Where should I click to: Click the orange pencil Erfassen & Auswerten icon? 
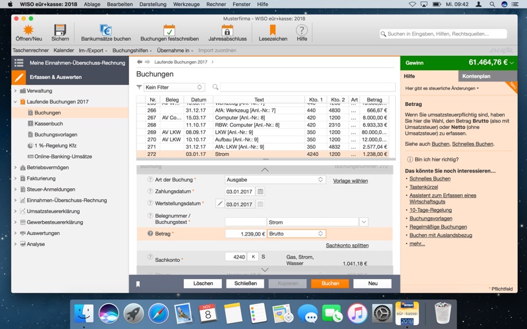click(x=19, y=77)
